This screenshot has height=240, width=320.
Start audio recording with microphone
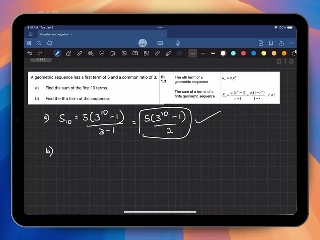[178, 43]
